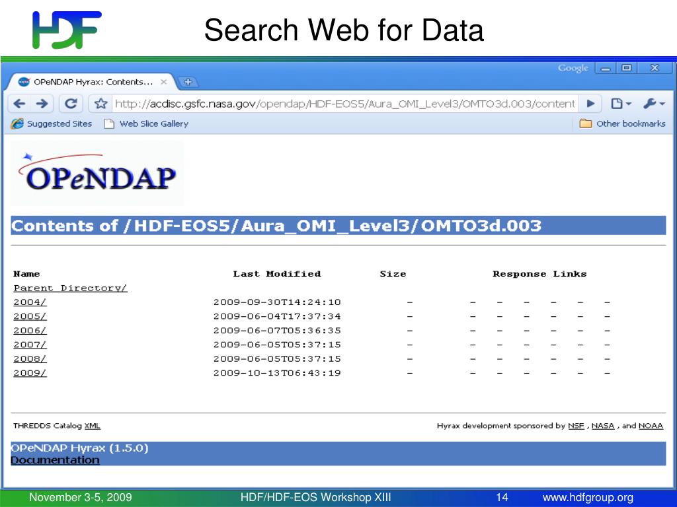Viewport: 677px width, 507px height.
Task: Open THREDDS Catalog XML link
Action: click(x=93, y=426)
